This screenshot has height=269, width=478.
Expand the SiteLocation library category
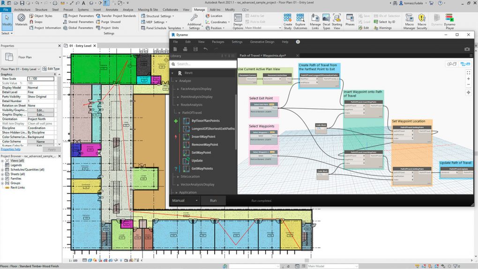[x=176, y=177]
